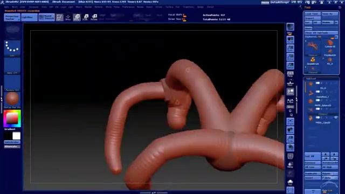Select the PM_4 tool thumbnail
Screen dimensions: 345x194
pos(330,61)
